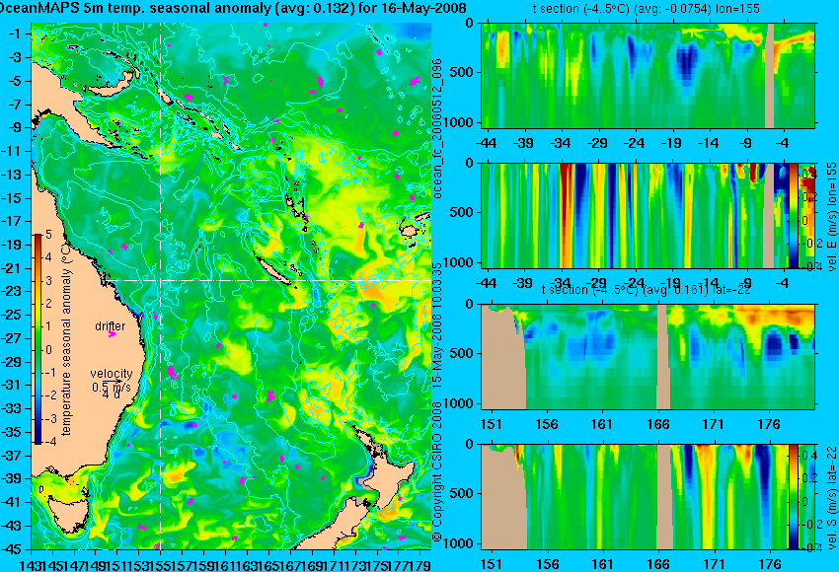Click the tan land column in lon=155 temperature section
Image resolution: width=839 pixels, height=572 pixels.
(x=770, y=75)
